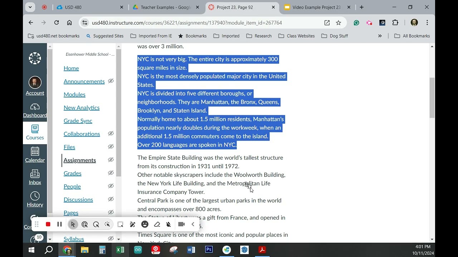Open the pink screen recorder extension
458x257 pixels.
(x=369, y=22)
